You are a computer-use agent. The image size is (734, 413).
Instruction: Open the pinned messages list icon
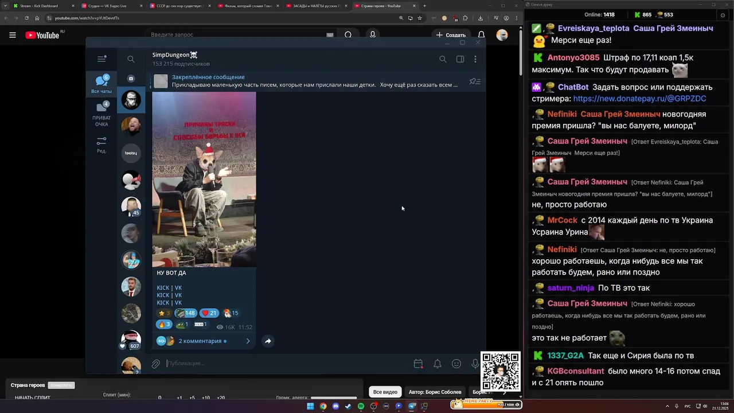point(474,81)
